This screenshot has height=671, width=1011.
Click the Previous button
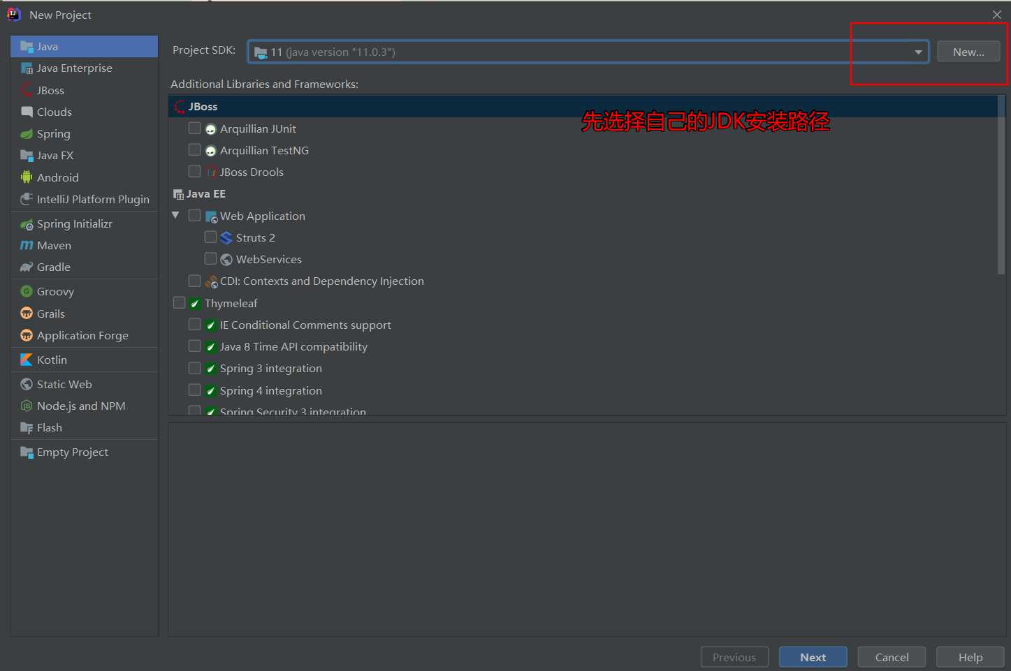(x=734, y=657)
